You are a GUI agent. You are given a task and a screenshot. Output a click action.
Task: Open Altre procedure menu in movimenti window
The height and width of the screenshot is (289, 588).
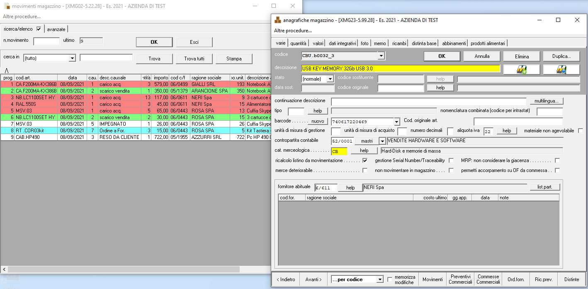pyautogui.click(x=22, y=17)
